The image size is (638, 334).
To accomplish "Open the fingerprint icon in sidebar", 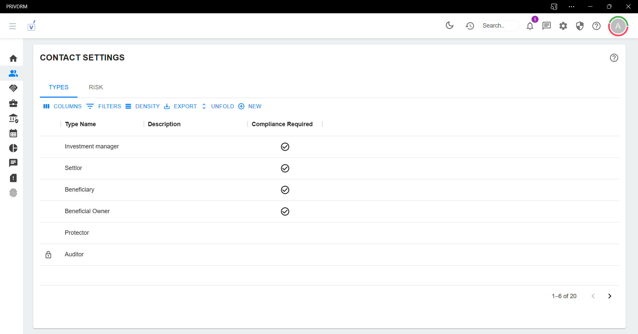I will coord(13,193).
